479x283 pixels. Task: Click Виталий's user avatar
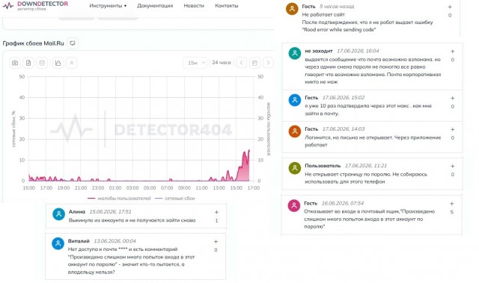click(58, 243)
